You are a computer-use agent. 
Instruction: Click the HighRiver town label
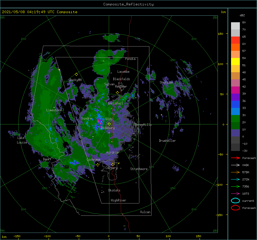(x=119, y=200)
